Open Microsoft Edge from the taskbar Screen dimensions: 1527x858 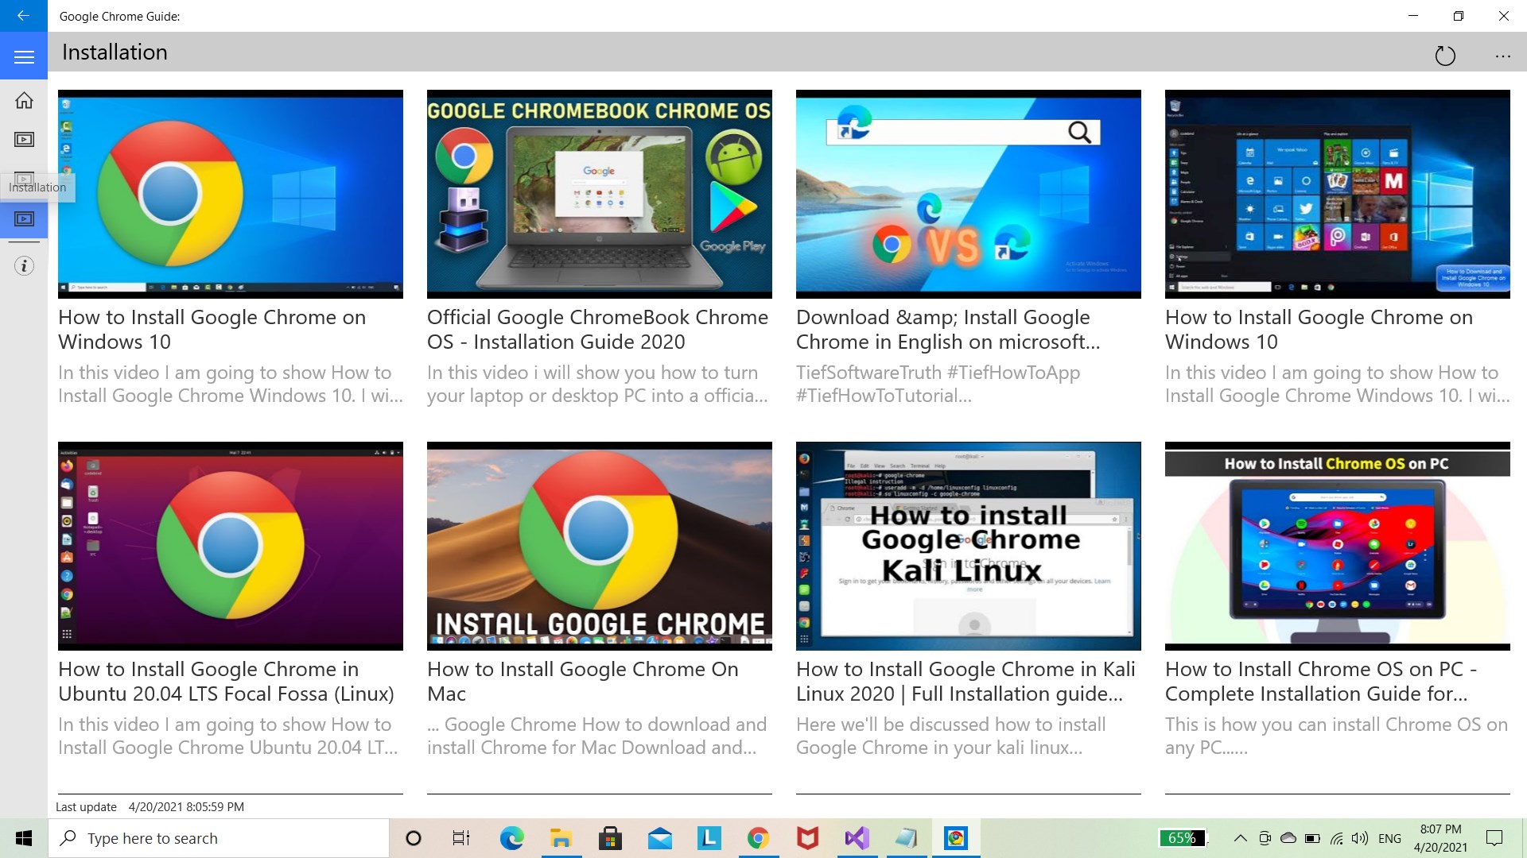click(x=511, y=838)
